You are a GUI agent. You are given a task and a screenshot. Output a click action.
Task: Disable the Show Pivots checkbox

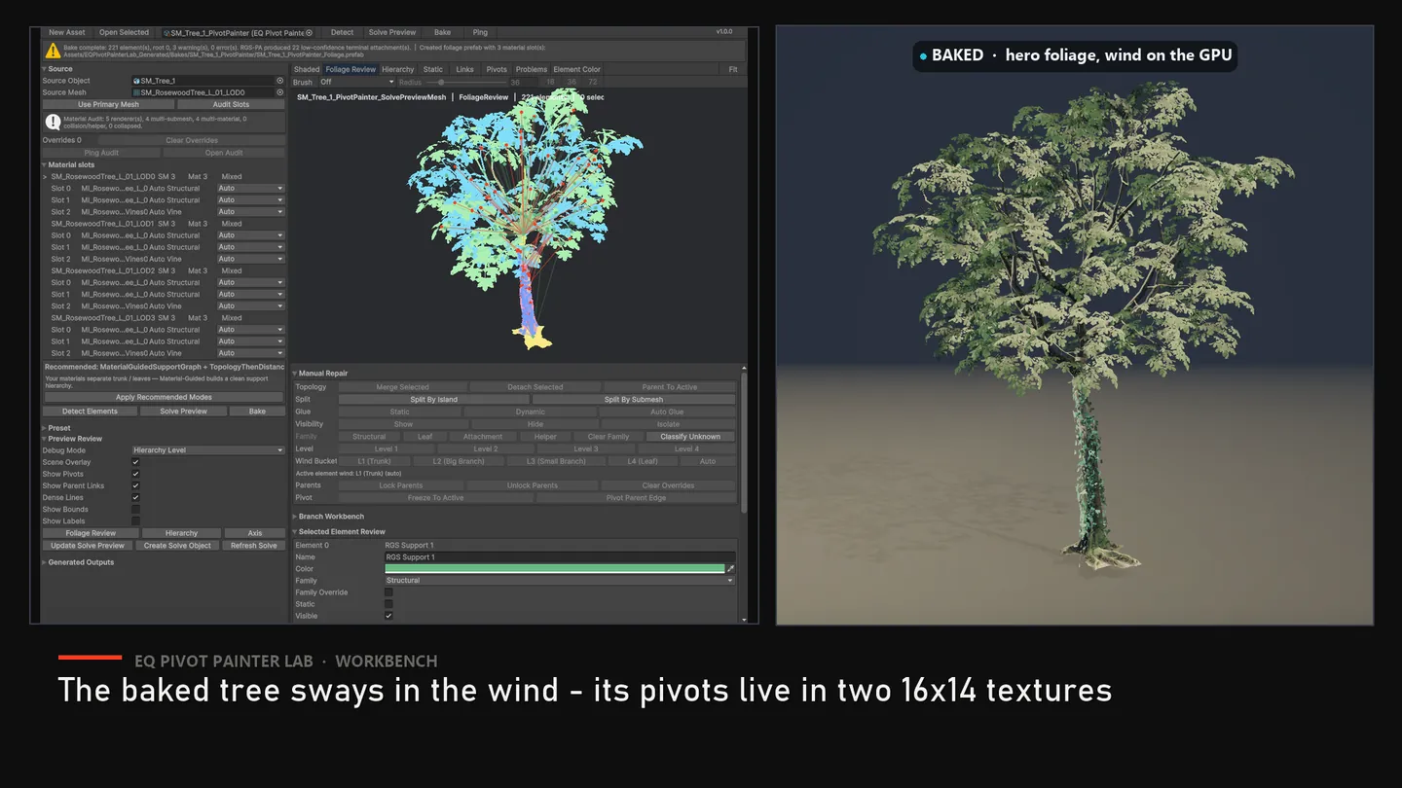click(135, 474)
